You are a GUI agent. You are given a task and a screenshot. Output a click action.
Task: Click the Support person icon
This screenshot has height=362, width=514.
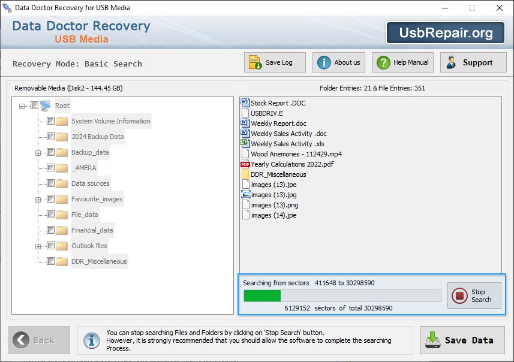(x=451, y=62)
